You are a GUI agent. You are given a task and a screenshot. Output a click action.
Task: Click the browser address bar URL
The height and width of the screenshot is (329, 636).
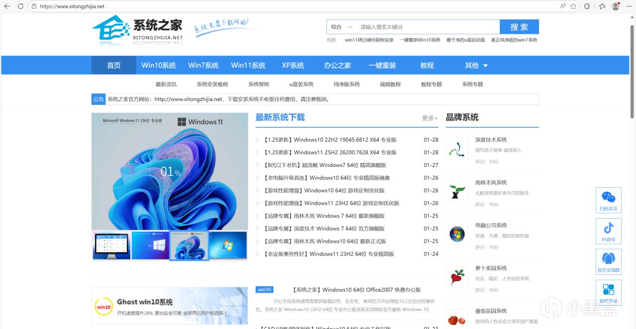tap(72, 6)
